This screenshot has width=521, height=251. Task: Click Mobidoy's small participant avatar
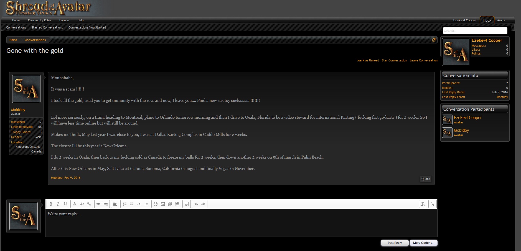(x=447, y=133)
